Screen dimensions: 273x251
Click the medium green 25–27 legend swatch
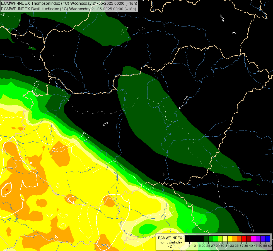[x=211, y=238]
